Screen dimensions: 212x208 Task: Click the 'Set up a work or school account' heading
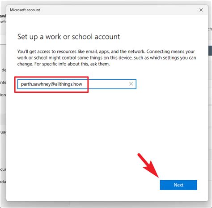tap(68, 37)
